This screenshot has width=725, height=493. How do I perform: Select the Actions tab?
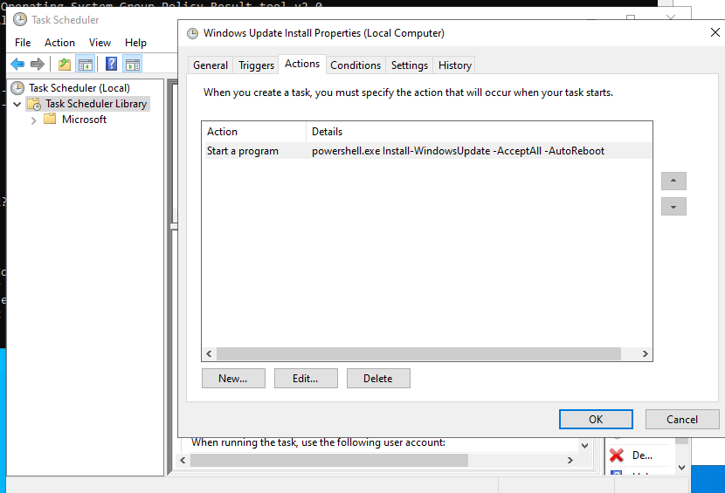click(302, 64)
